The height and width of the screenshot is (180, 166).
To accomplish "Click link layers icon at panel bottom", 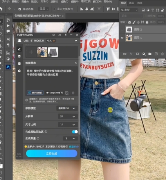I will (125, 54).
